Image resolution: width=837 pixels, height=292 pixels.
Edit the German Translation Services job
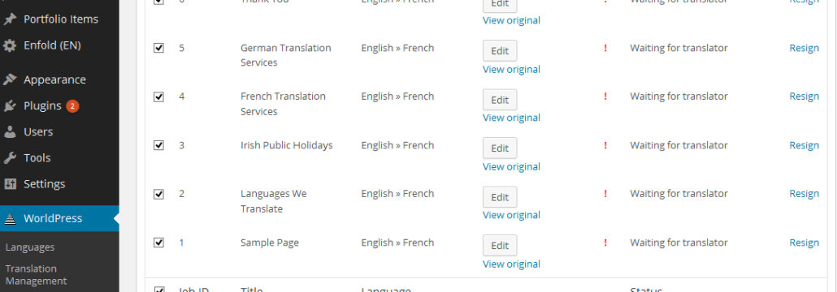pos(500,51)
